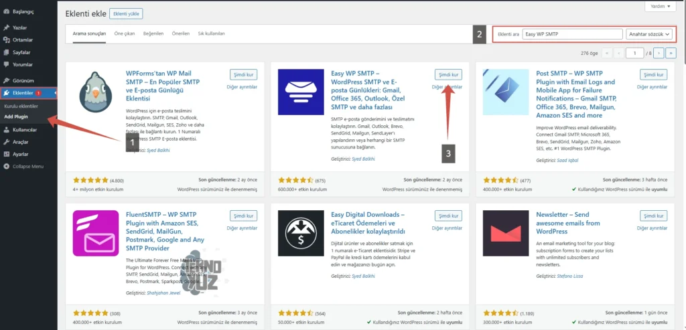Click the Sayfalar pages icon
Image resolution: width=686 pixels, height=330 pixels.
click(6, 52)
